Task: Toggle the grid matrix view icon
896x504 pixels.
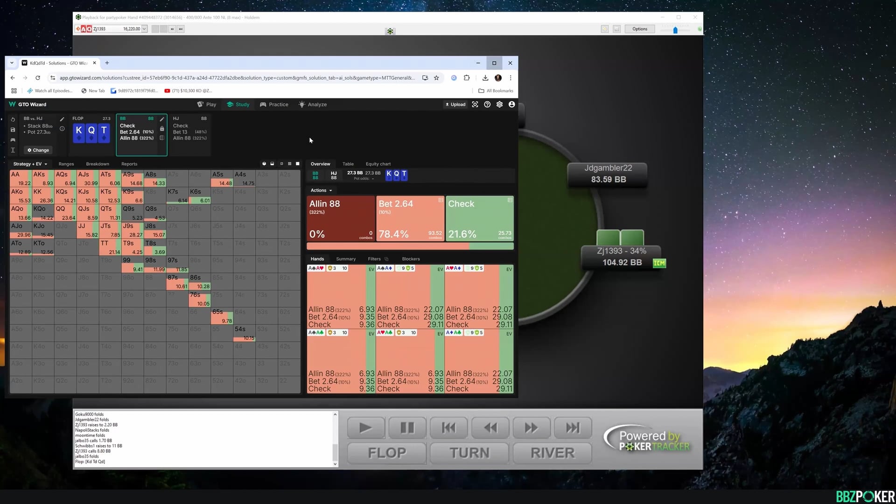Action: pos(289,164)
